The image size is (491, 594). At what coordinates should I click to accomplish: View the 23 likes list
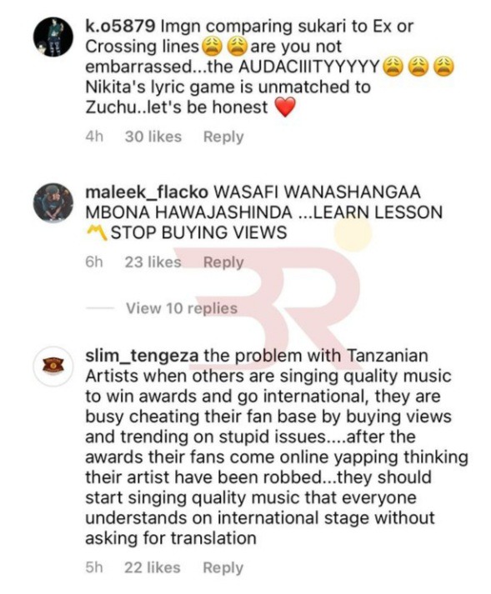point(153,262)
